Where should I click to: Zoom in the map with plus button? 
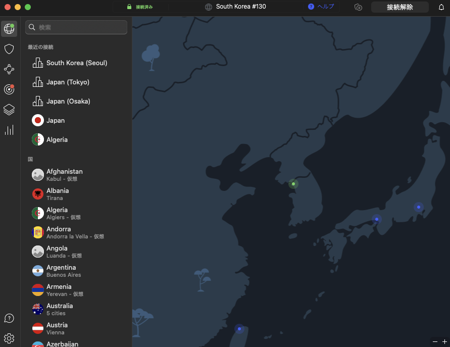[444, 342]
